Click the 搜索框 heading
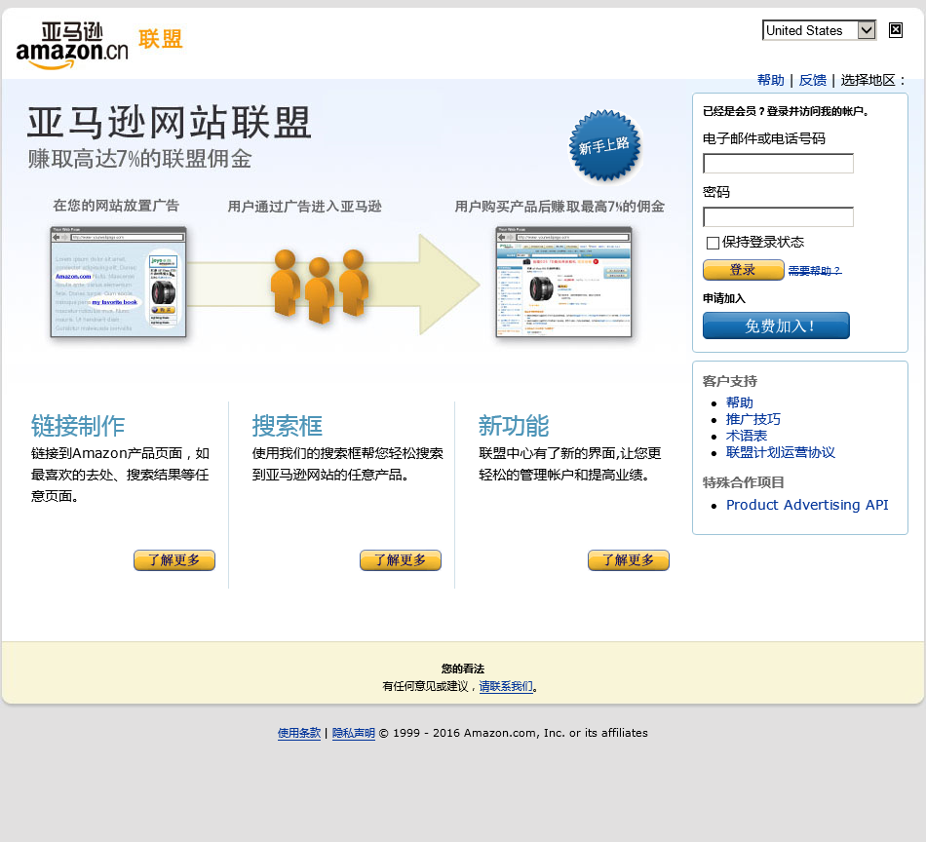The height and width of the screenshot is (842, 926). coord(288,426)
